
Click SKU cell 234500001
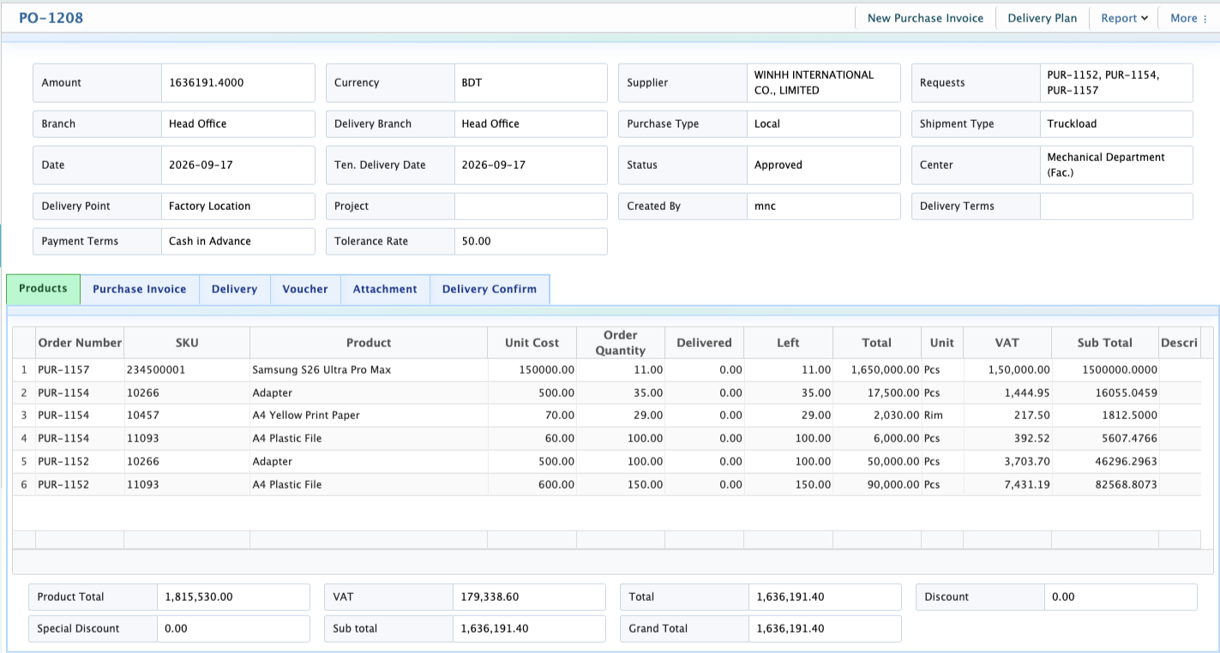coord(156,369)
